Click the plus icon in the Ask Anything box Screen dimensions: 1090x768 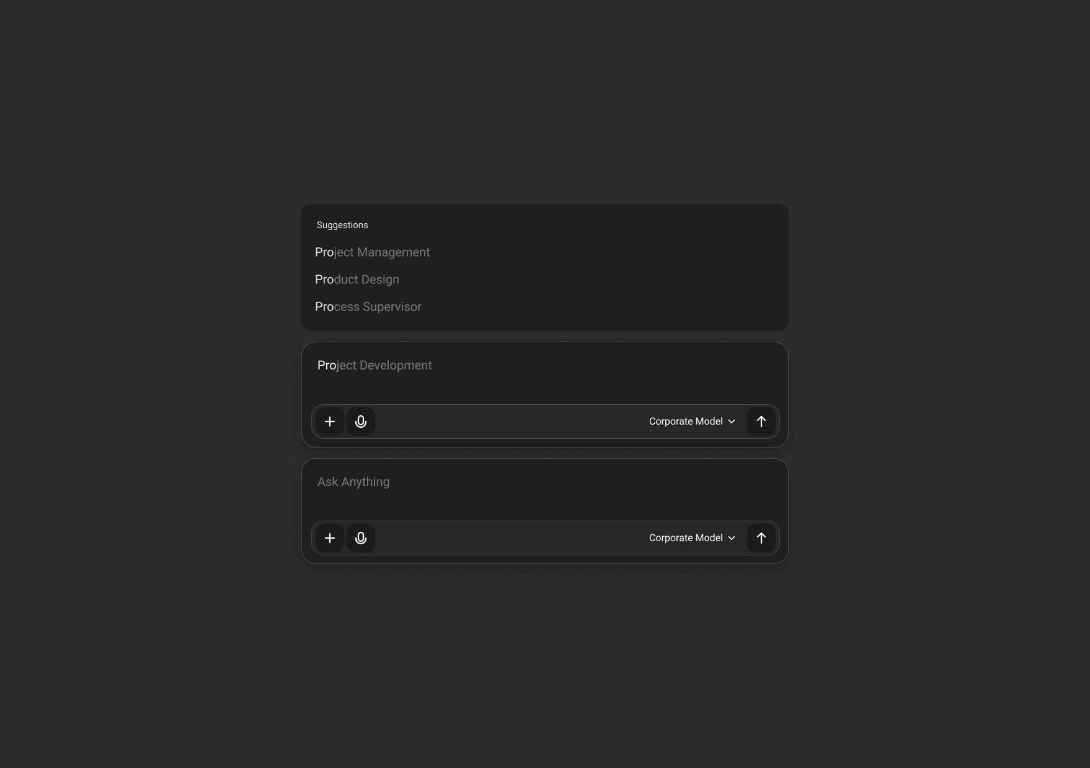coord(330,538)
